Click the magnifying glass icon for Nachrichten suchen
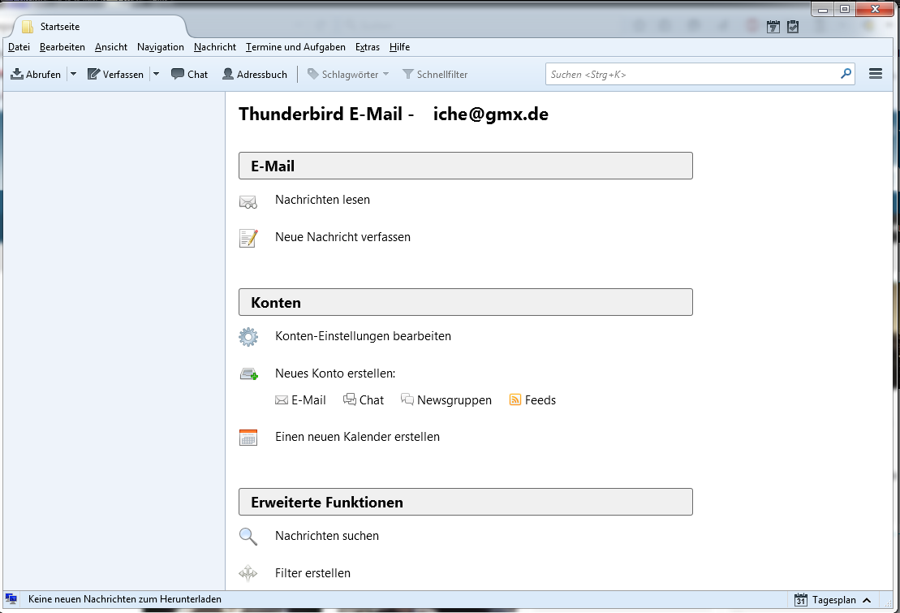 [x=248, y=536]
